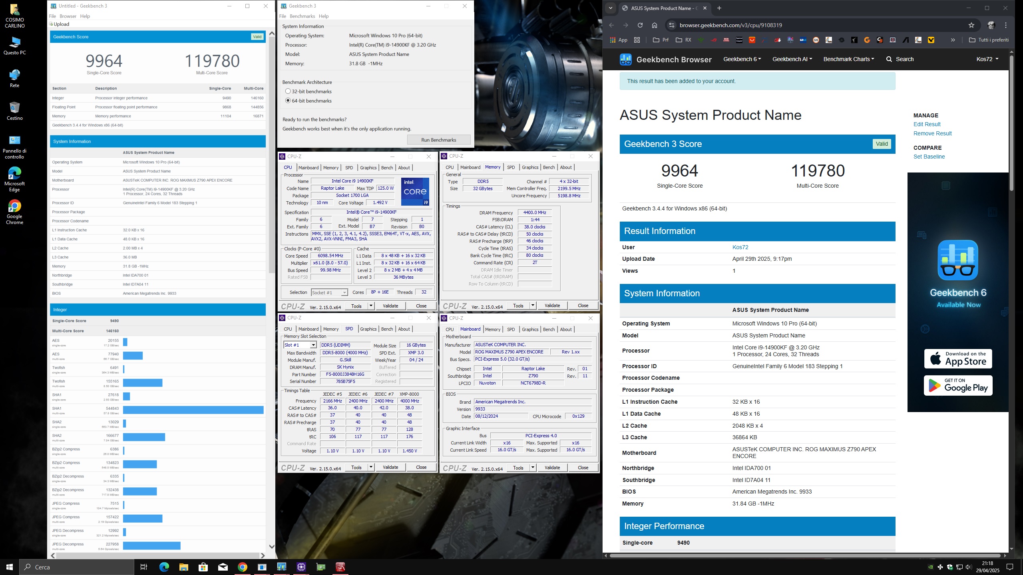Open the site information icon in address bar
The image size is (1023, 575).
pos(672,25)
